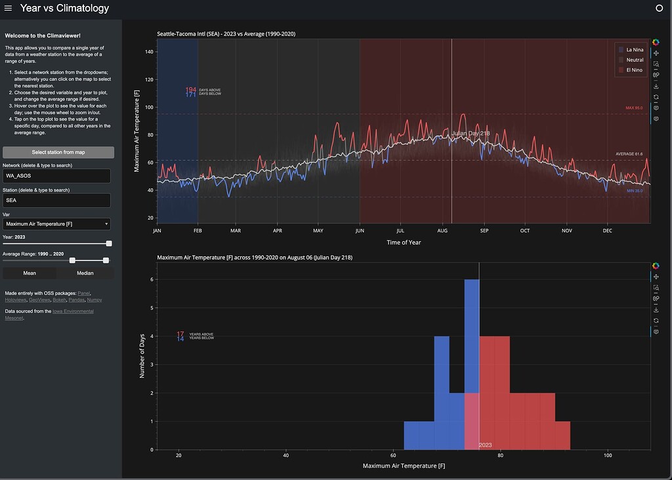Save the histogram plot as image
672x480 pixels.
pyautogui.click(x=656, y=310)
